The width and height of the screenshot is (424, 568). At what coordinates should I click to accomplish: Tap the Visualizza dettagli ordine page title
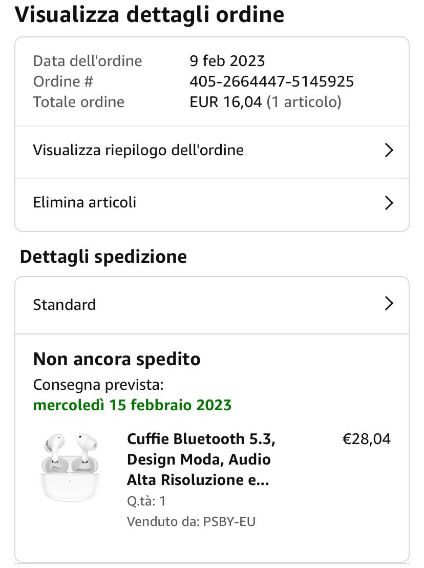pyautogui.click(x=149, y=15)
